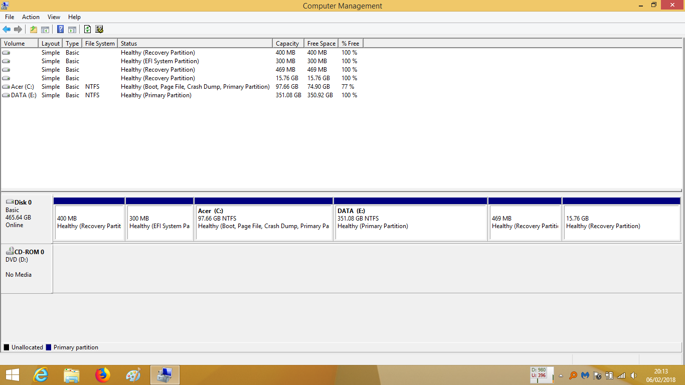Open Help via the blue question mark icon

point(60,29)
